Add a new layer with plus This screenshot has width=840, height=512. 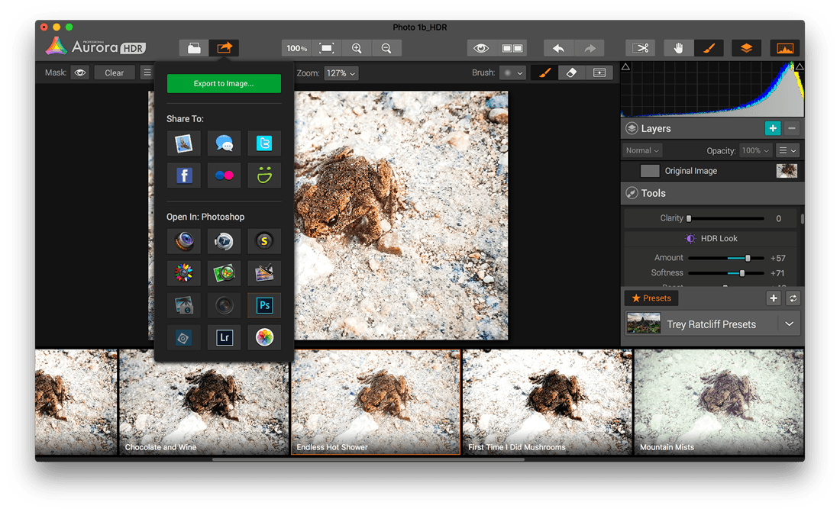point(773,128)
